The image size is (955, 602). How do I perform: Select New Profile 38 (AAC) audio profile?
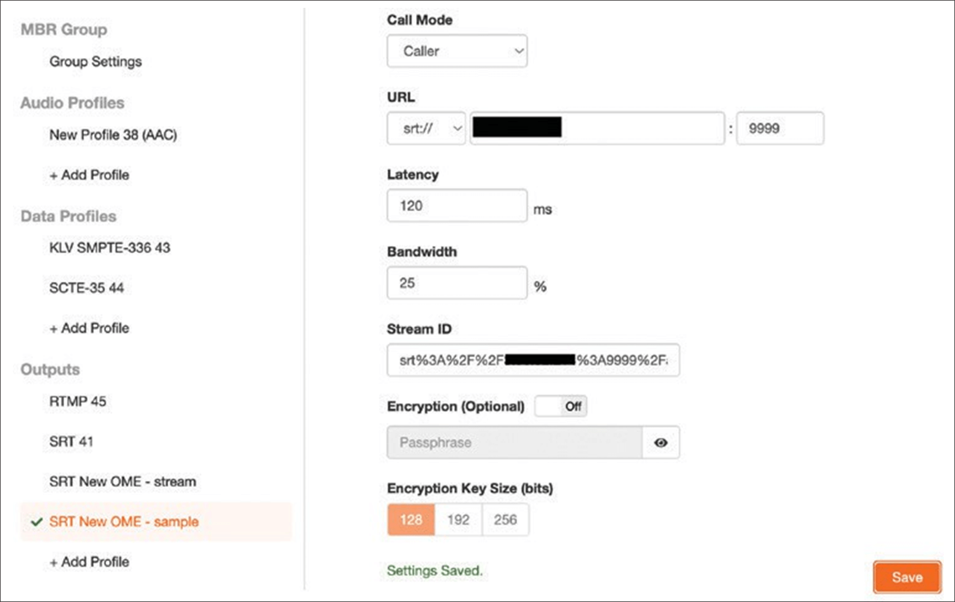coord(113,135)
